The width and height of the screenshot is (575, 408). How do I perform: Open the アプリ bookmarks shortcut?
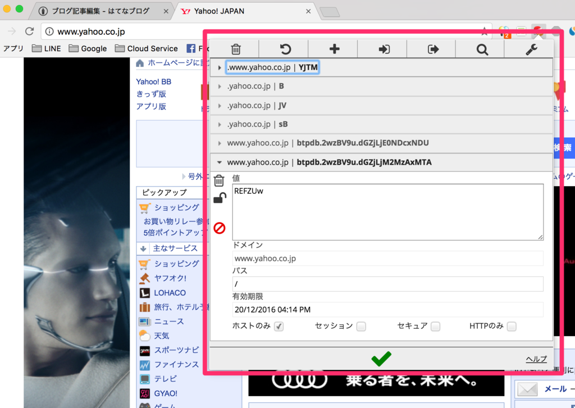13,48
